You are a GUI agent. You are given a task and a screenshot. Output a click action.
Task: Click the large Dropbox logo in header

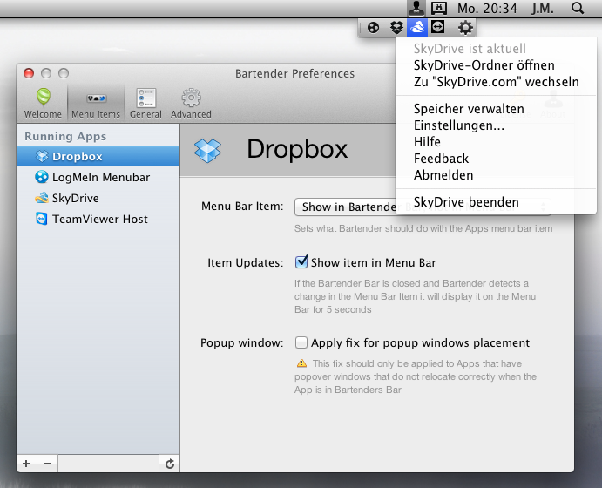(207, 150)
